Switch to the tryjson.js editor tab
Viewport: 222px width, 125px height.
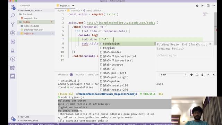pos(65,6)
